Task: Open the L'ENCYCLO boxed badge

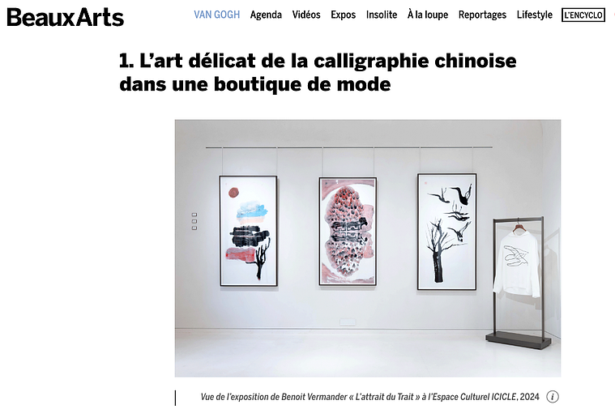Action: [583, 15]
